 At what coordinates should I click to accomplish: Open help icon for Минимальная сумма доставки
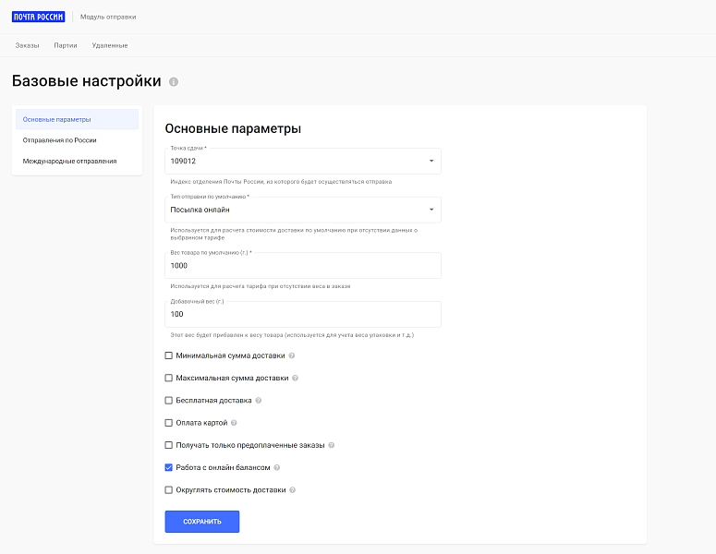tap(292, 355)
